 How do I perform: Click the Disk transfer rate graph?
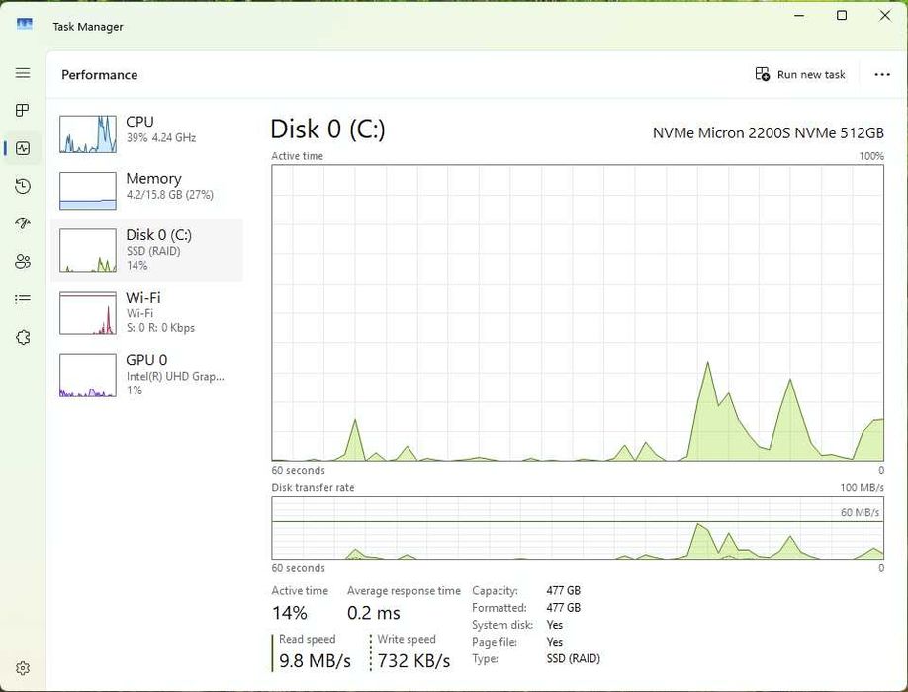click(x=578, y=528)
